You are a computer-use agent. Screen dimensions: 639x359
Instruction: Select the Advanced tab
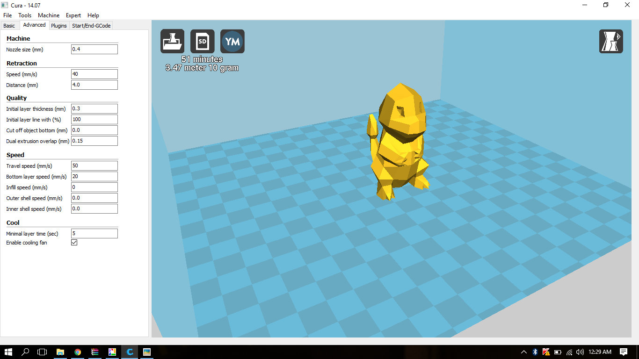[34, 25]
